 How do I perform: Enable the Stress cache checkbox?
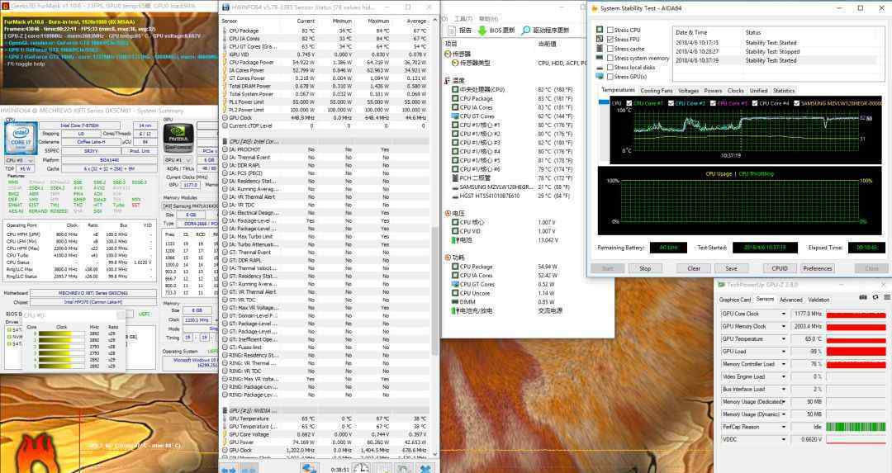pos(610,49)
